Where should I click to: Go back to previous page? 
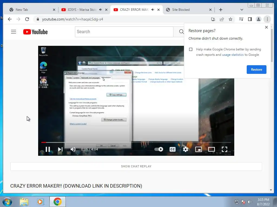10,19
